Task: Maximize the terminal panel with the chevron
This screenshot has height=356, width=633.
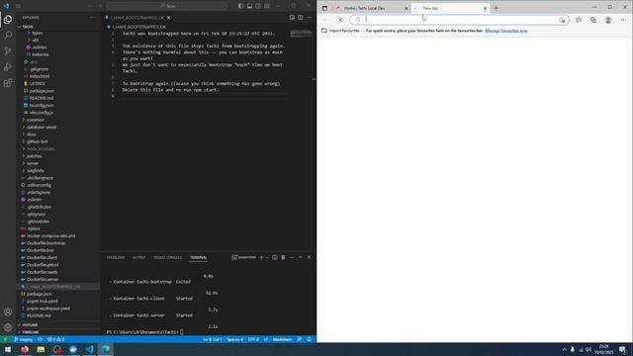Action: tap(300, 257)
